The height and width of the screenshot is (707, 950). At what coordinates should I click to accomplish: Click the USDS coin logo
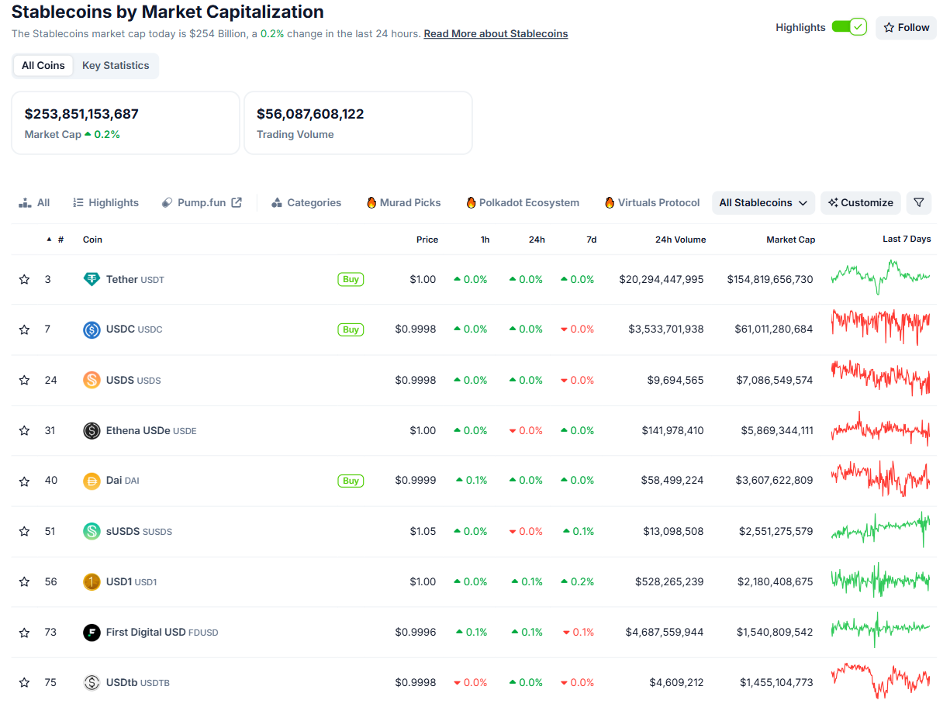coord(92,380)
